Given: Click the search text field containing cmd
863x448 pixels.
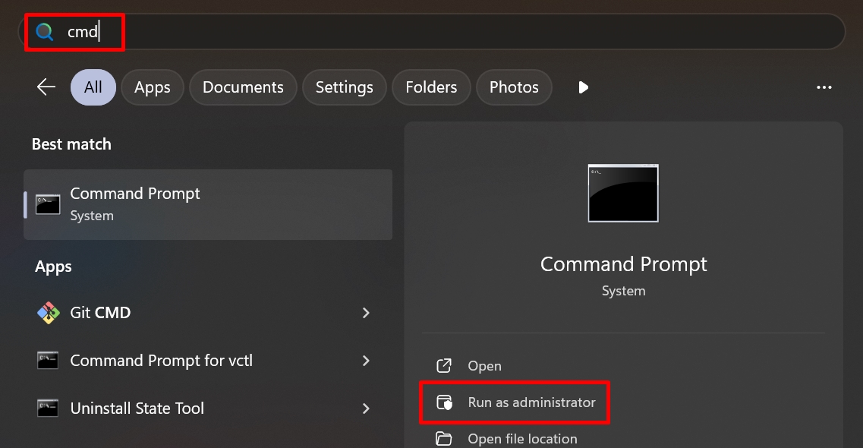Looking at the screenshot, I should (x=455, y=32).
